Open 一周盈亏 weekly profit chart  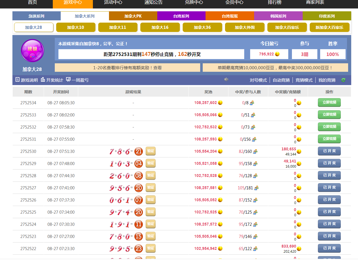[68, 80]
